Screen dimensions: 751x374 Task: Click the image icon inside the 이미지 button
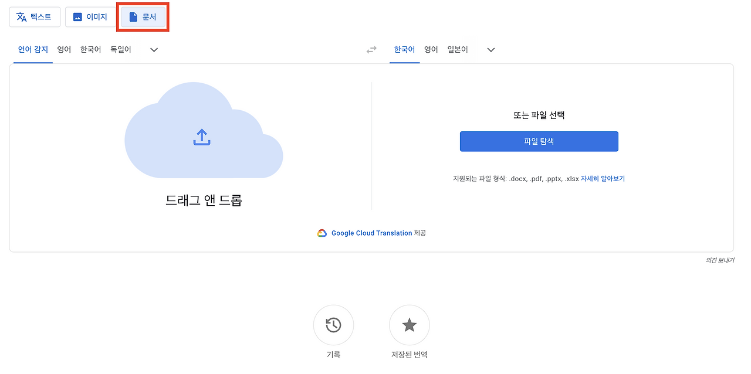point(78,17)
